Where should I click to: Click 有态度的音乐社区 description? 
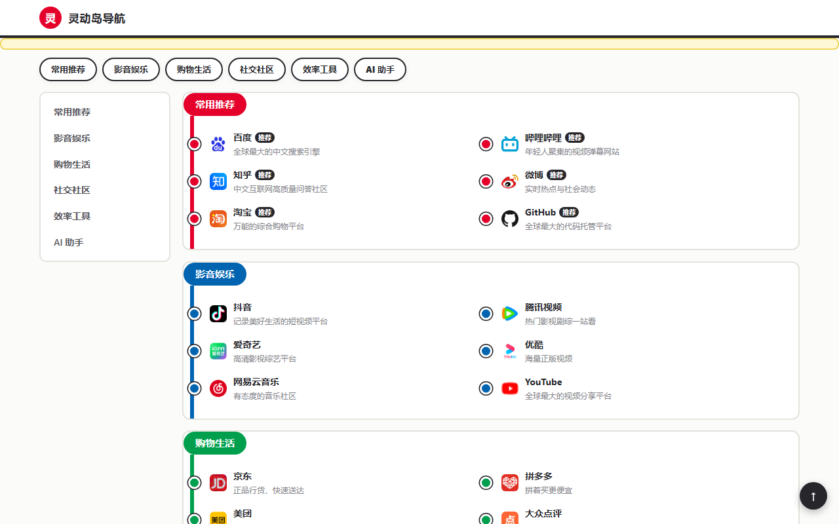(x=265, y=396)
